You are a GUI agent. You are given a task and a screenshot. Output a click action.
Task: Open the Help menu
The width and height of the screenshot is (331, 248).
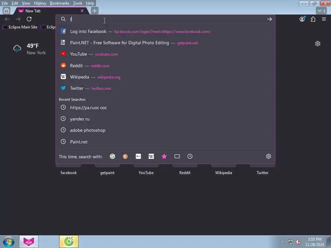click(x=90, y=3)
